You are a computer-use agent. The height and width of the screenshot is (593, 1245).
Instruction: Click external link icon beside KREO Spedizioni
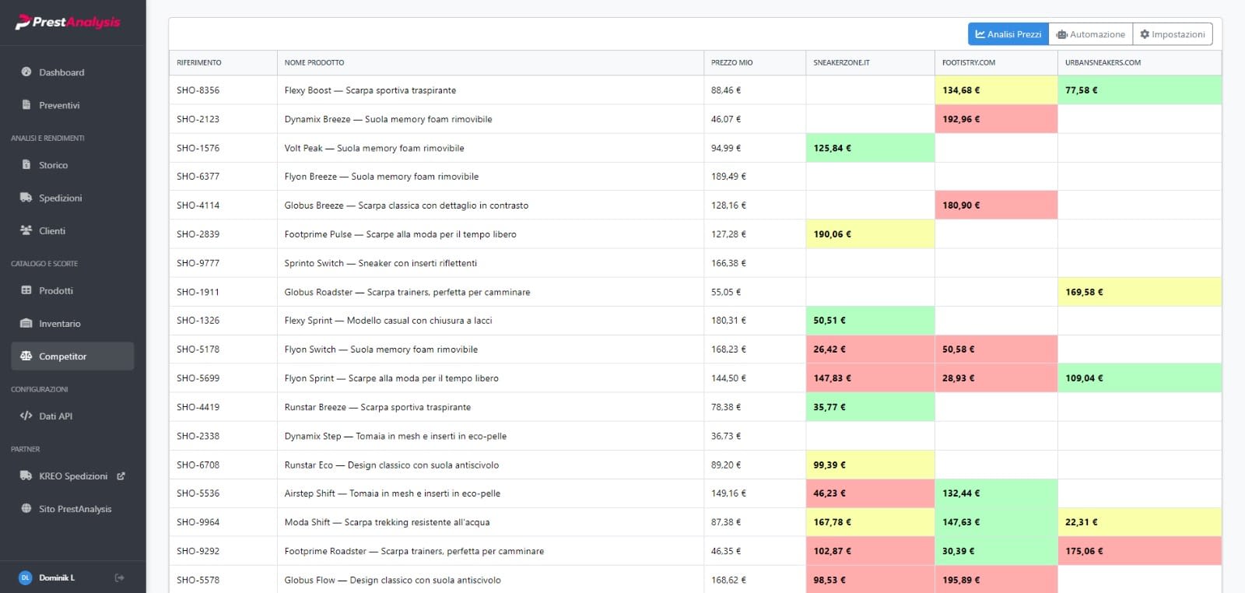[121, 475]
